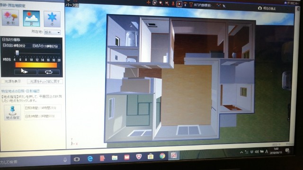The width and height of the screenshot is (303, 170).
Task: Click the network status tray icon
Action: (247, 152)
